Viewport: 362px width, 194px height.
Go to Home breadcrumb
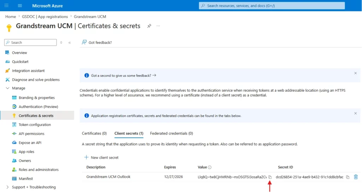tap(11, 17)
